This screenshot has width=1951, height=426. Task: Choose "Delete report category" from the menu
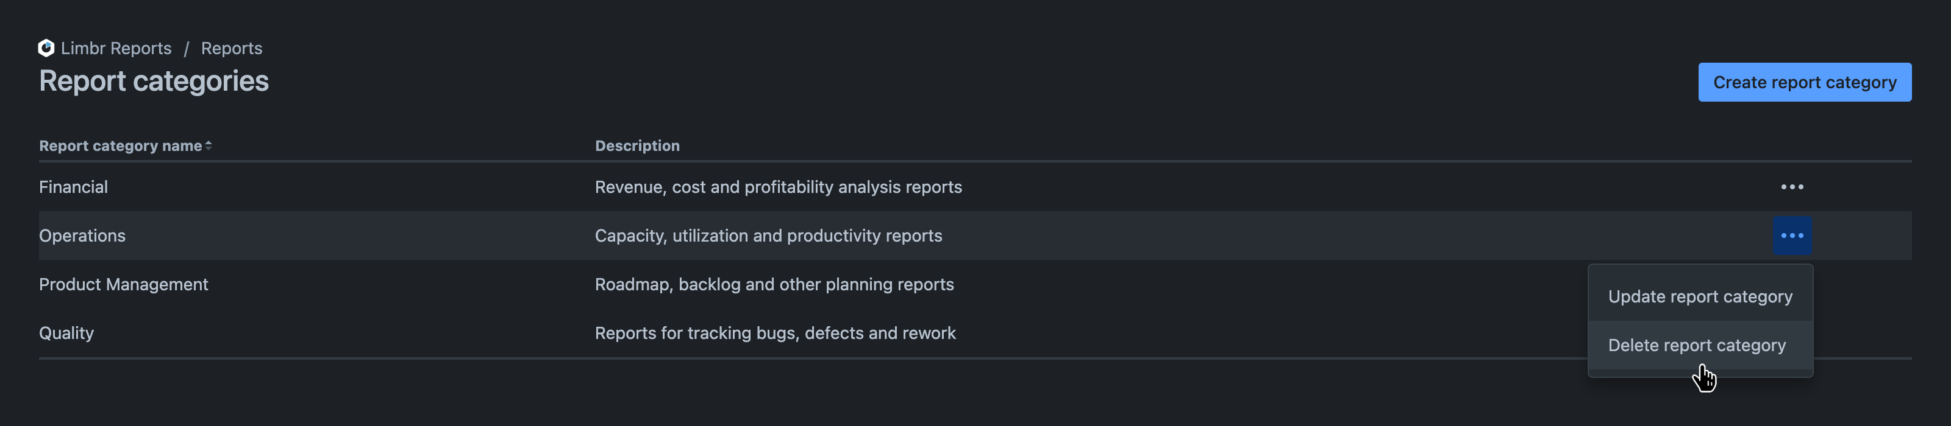click(1697, 345)
